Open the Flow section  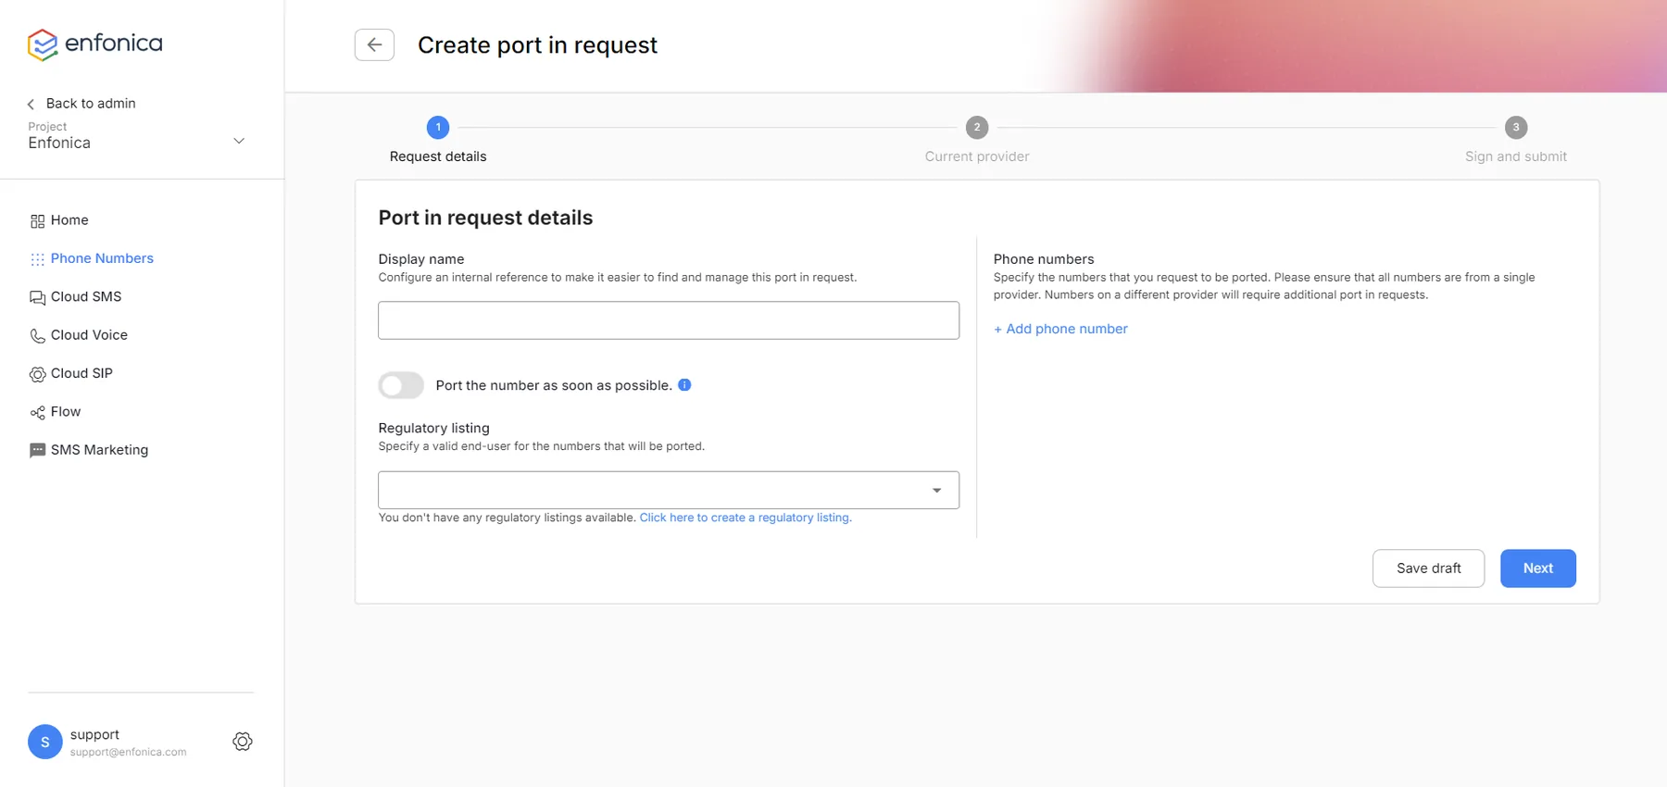(66, 412)
